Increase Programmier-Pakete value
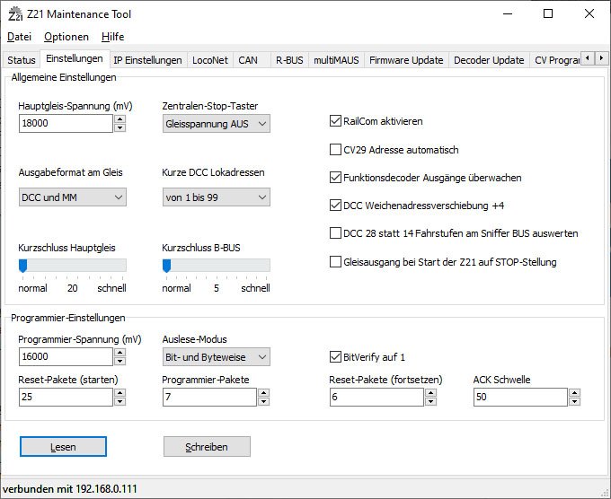 [264, 393]
